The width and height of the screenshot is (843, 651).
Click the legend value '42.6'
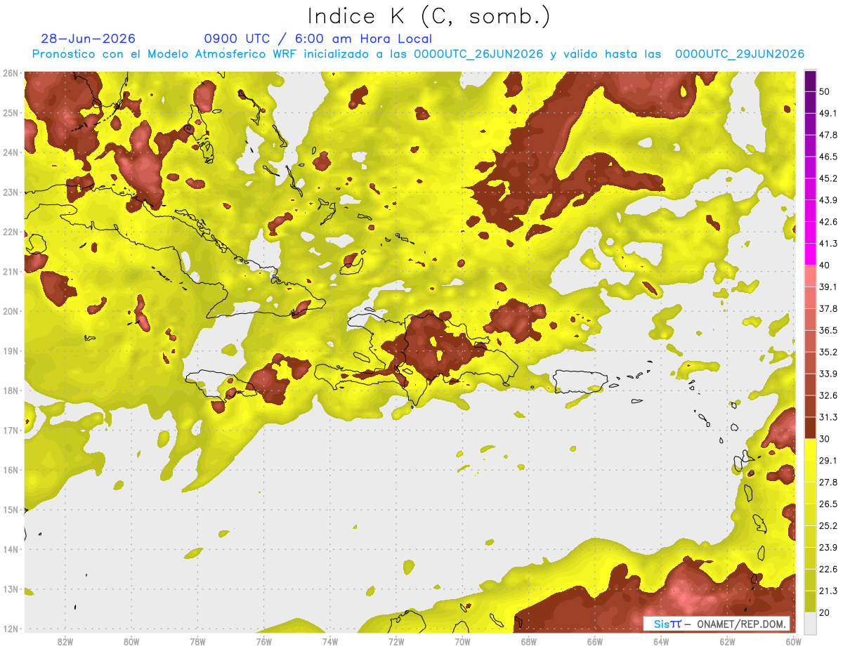point(828,222)
